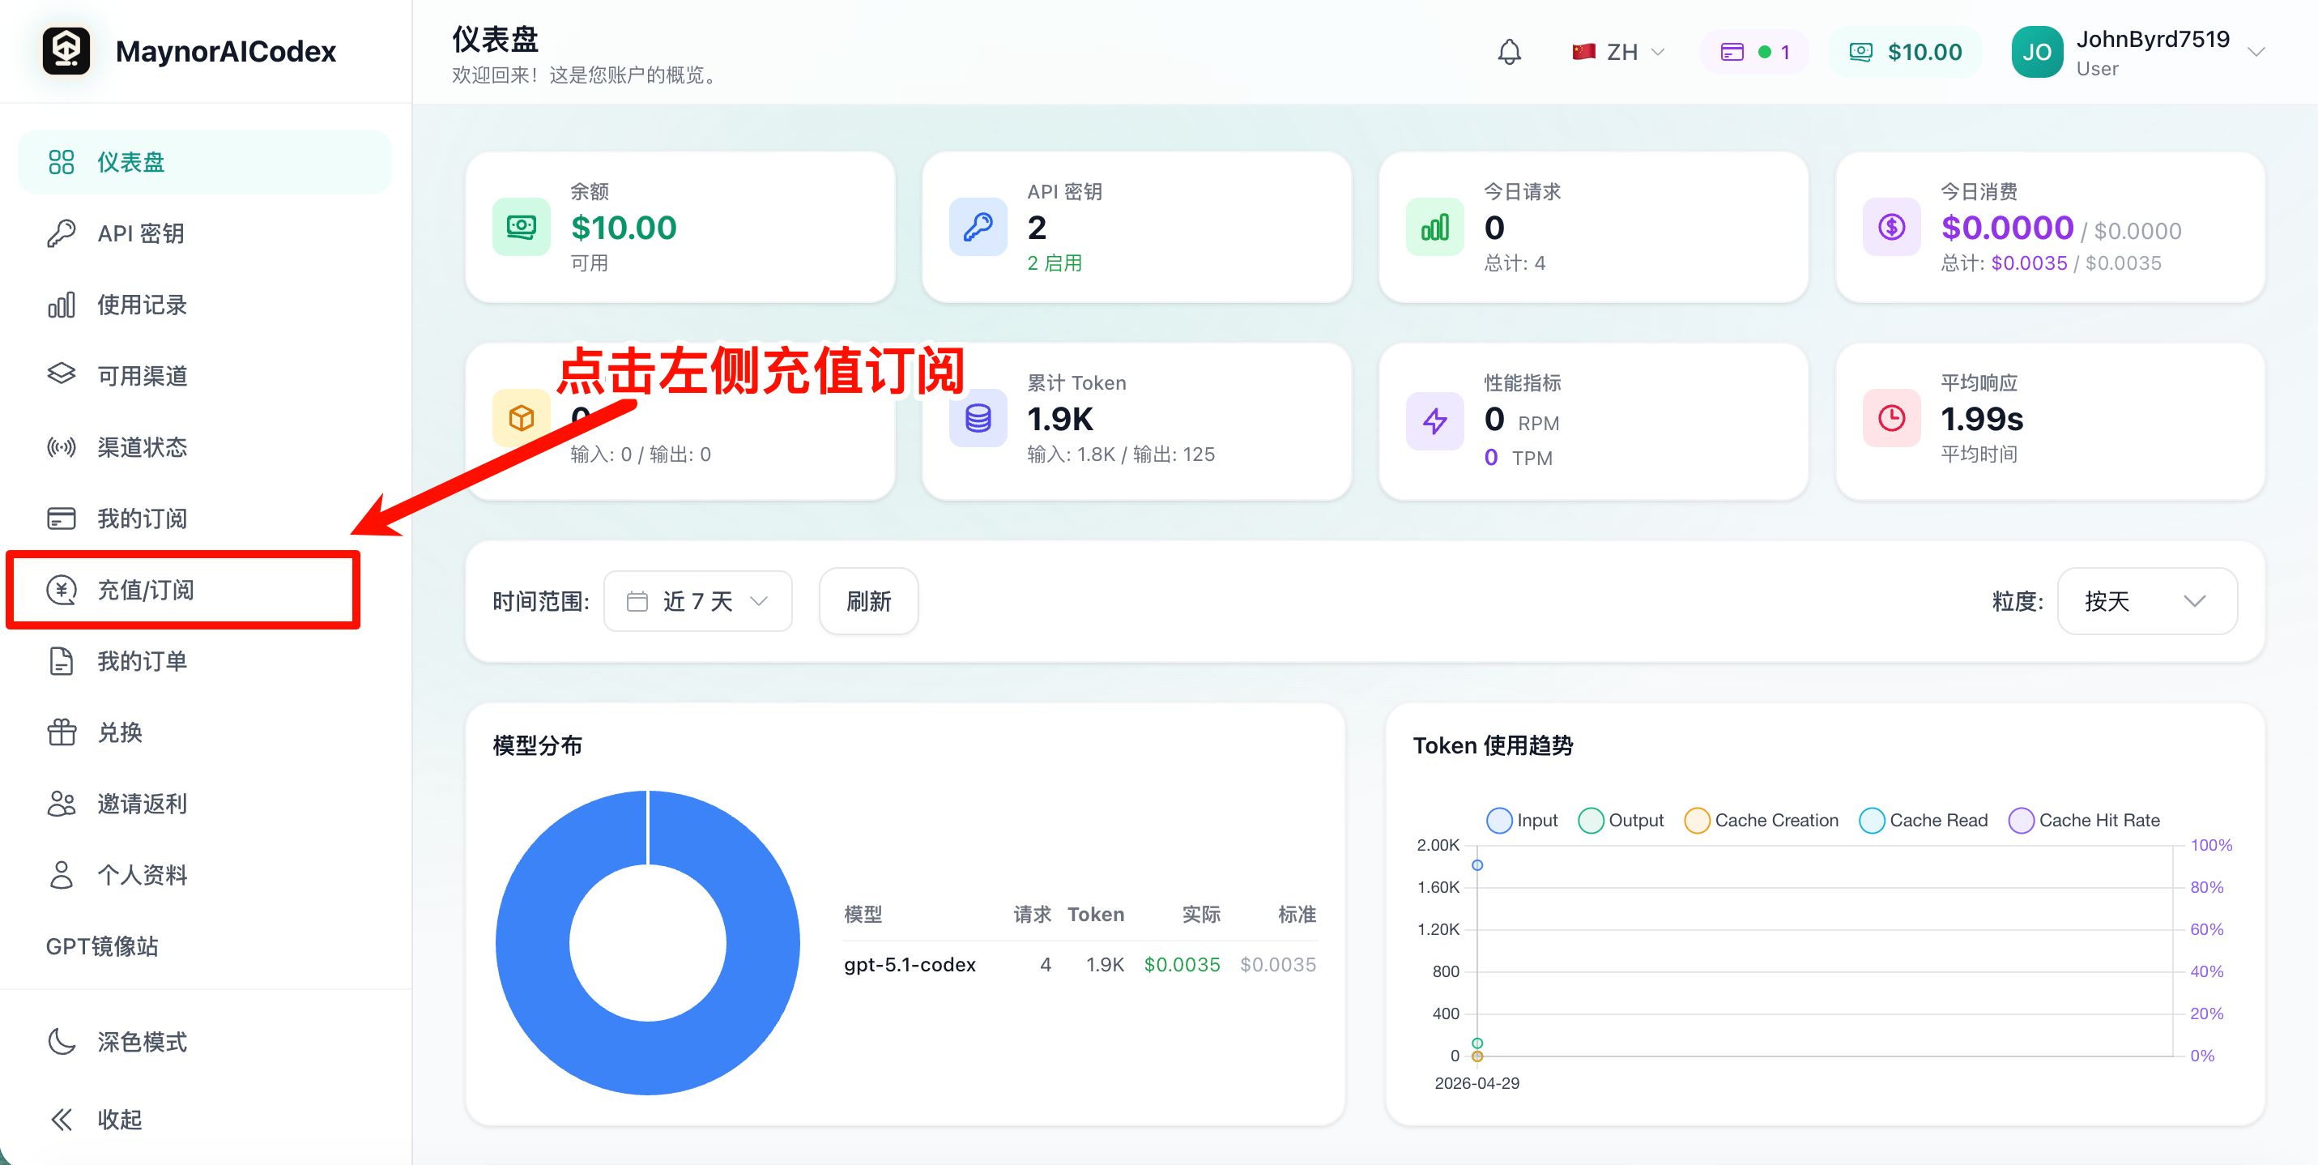Expand the ZH language dropdown
This screenshot has width=2318, height=1165.
[x=1619, y=52]
